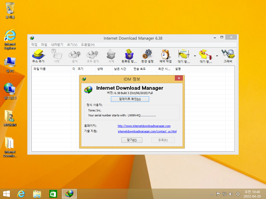Sort by the 상태 column header
The height and width of the screenshot is (199, 266).
coord(104,69)
